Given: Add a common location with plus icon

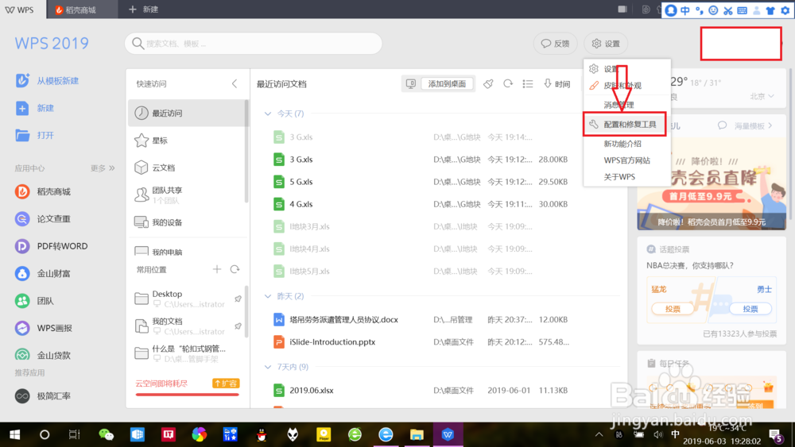Looking at the screenshot, I should (x=217, y=269).
